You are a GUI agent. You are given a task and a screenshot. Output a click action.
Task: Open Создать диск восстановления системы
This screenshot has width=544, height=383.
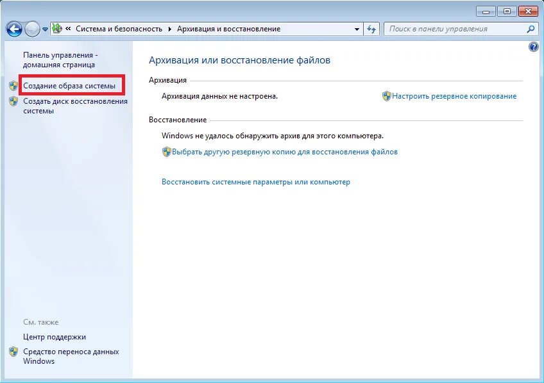point(75,106)
